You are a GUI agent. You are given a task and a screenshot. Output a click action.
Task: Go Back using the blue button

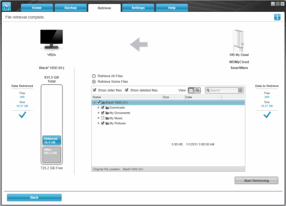[34, 197]
